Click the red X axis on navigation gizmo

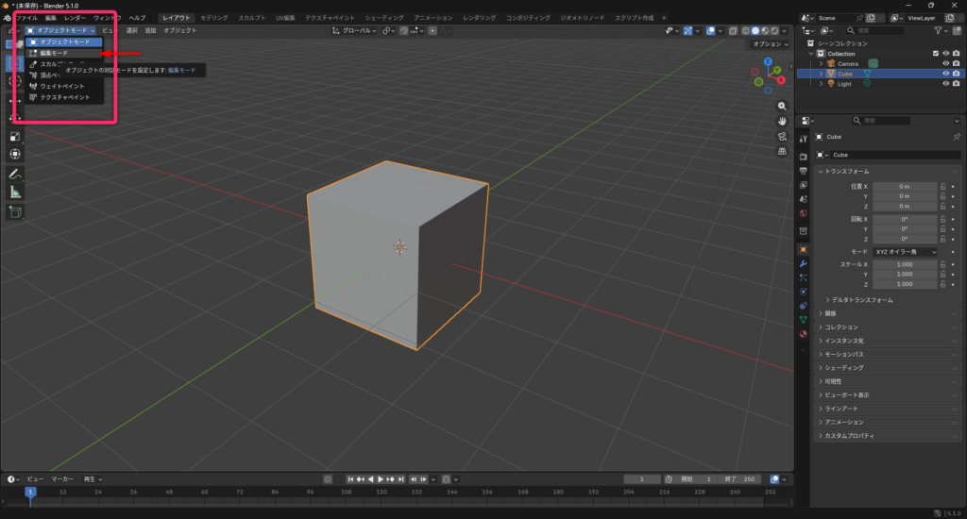click(781, 80)
